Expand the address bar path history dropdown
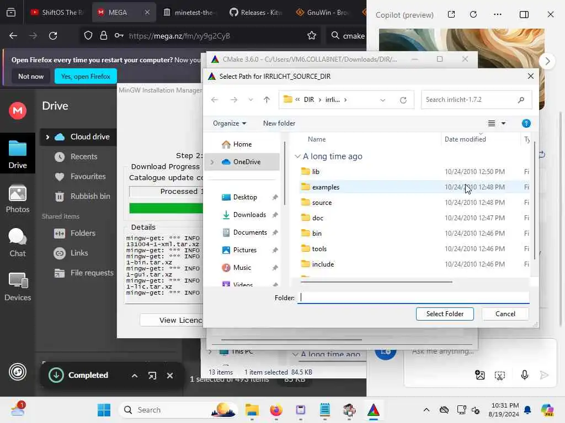The width and height of the screenshot is (565, 423). pyautogui.click(x=383, y=100)
